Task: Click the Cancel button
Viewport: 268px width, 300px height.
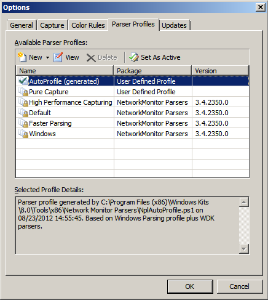Action: point(239,286)
